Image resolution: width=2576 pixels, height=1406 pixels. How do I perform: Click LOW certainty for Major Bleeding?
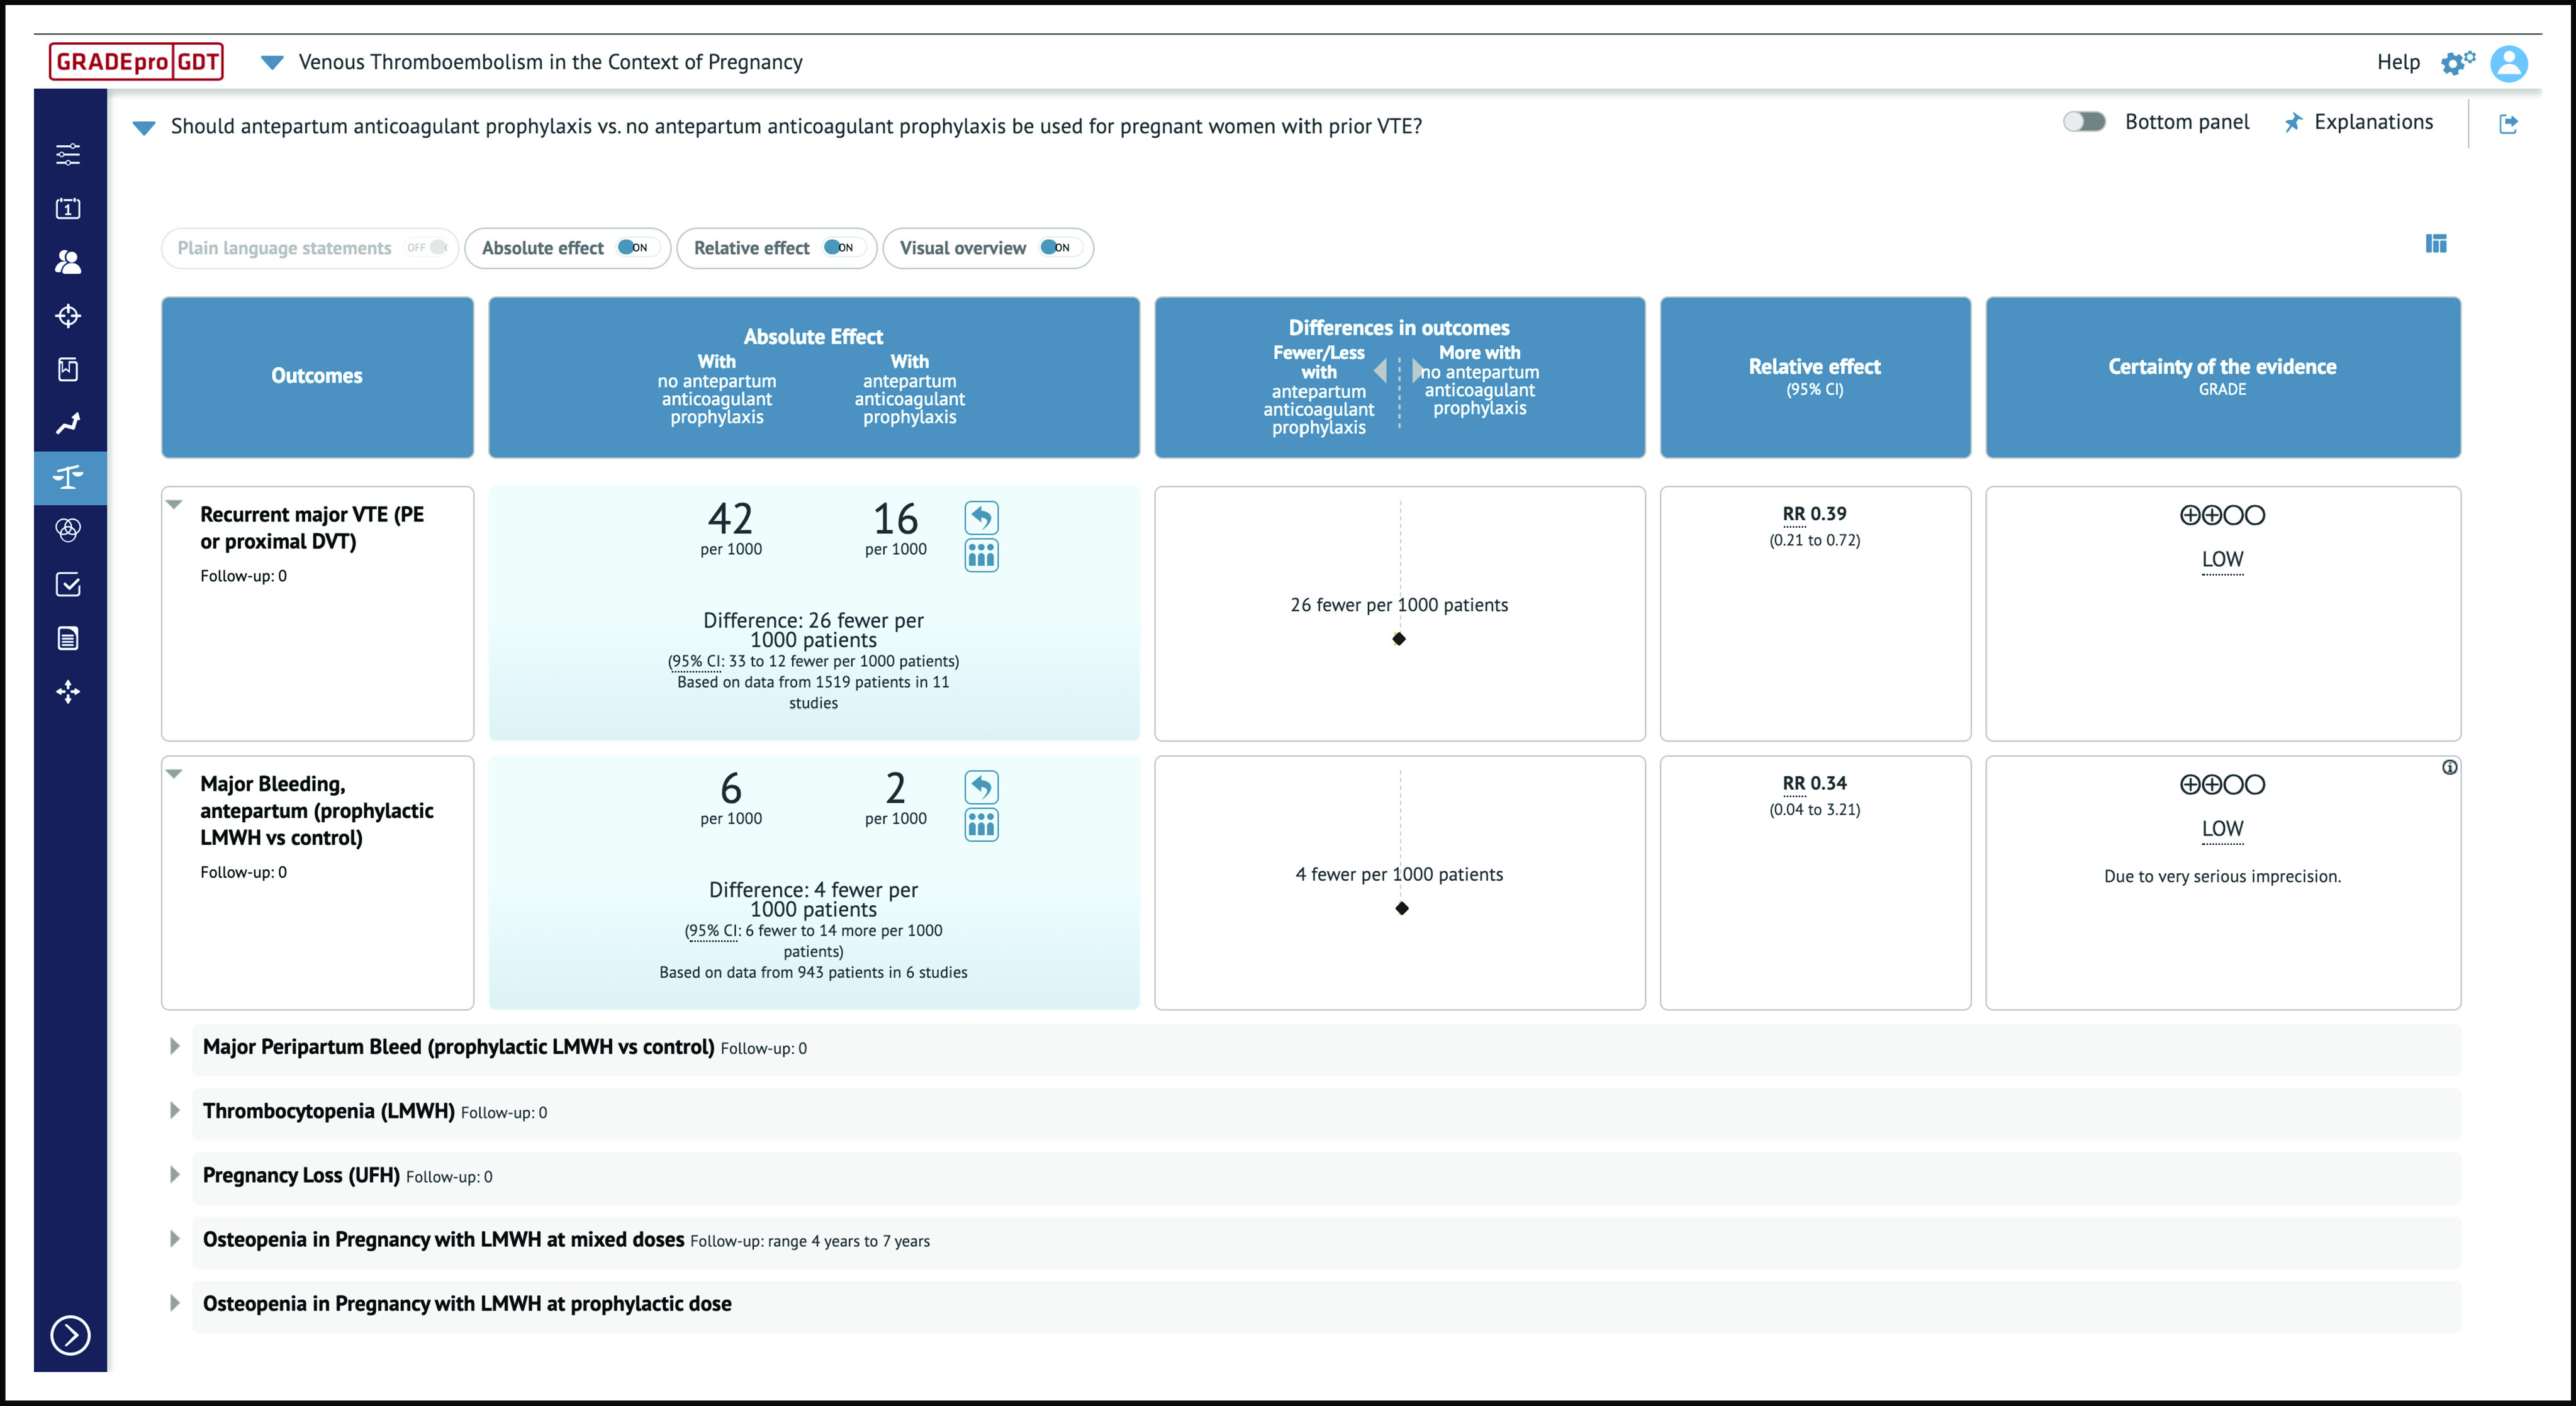[x=2222, y=829]
